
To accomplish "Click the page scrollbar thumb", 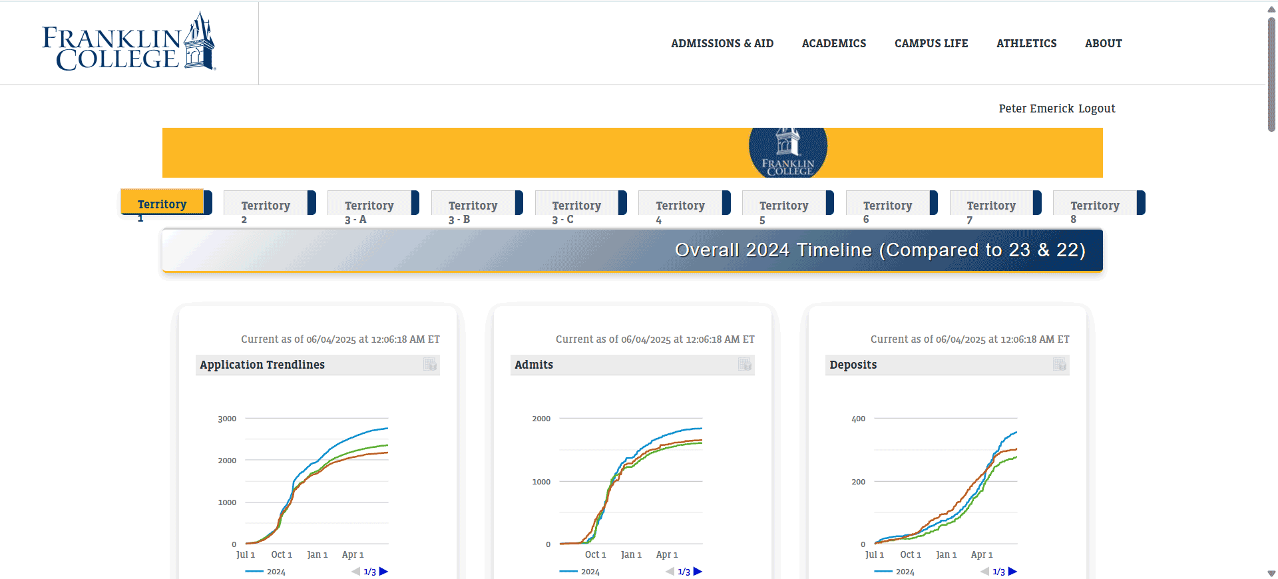I will pos(1271,73).
